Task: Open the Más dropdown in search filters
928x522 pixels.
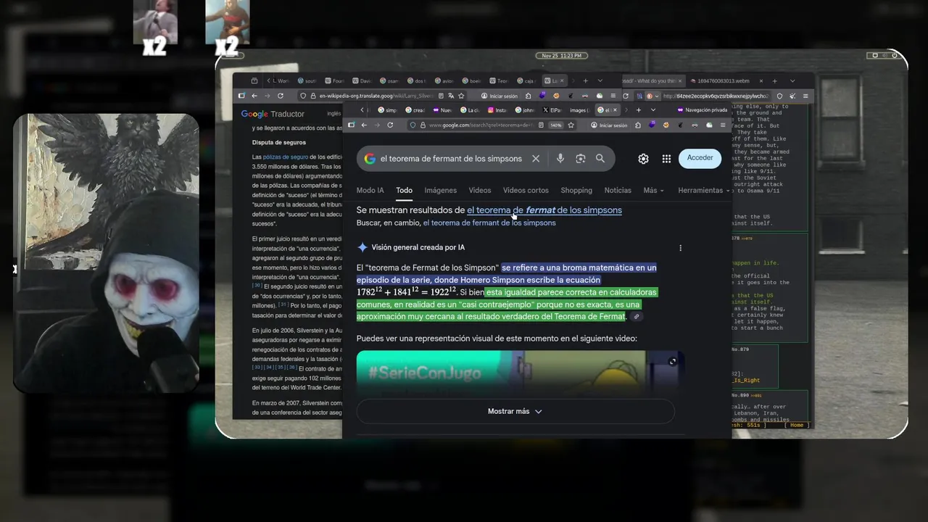Action: 653,191
